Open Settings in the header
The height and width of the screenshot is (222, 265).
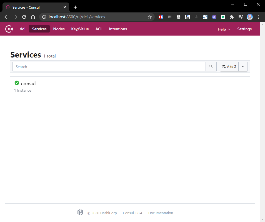[x=244, y=29]
